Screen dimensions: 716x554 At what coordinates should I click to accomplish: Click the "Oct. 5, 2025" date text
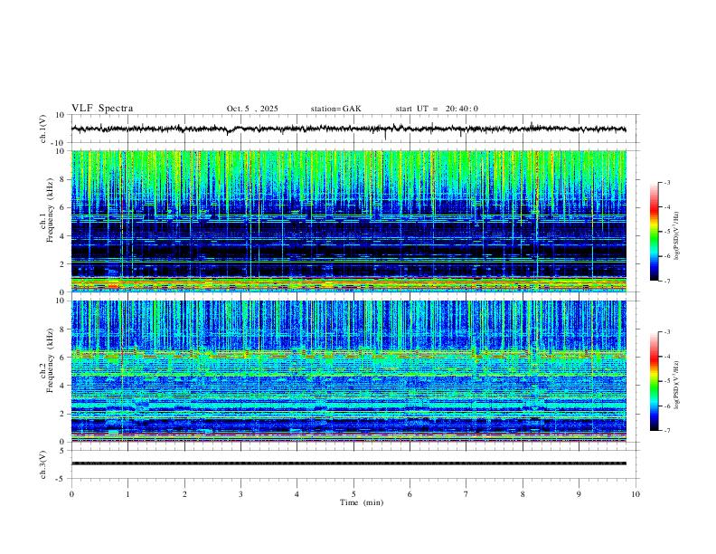coord(252,109)
